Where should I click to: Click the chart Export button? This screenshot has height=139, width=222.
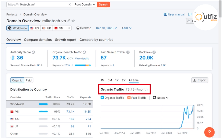click(x=200, y=80)
